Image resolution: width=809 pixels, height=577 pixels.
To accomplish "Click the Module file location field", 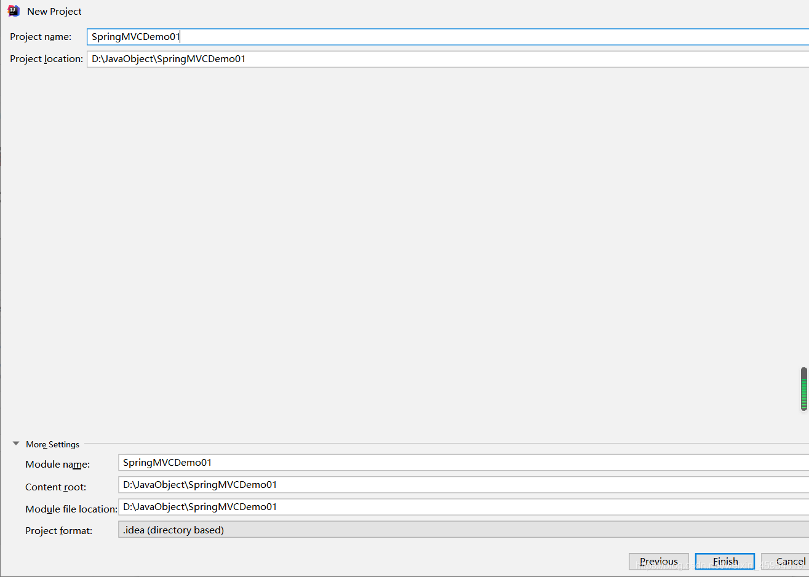I will [463, 507].
